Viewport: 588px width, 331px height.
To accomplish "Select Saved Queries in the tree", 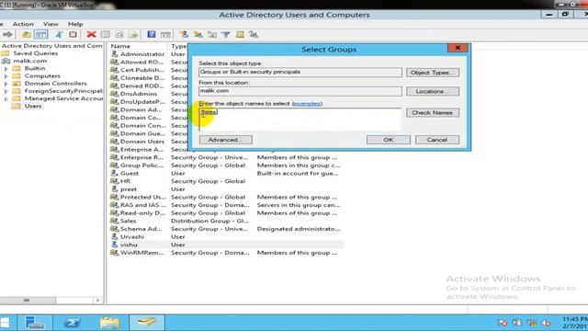I will click(x=35, y=53).
